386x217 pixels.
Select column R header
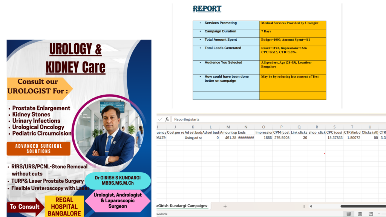pos(317,127)
